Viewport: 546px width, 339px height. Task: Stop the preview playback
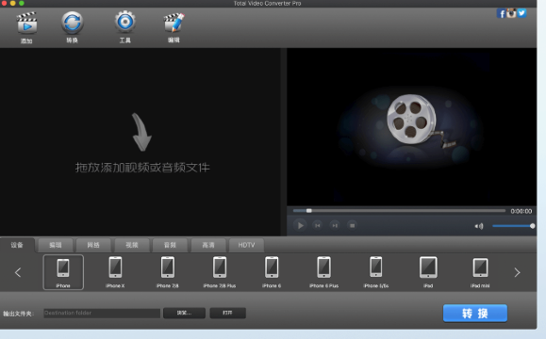[x=352, y=226]
